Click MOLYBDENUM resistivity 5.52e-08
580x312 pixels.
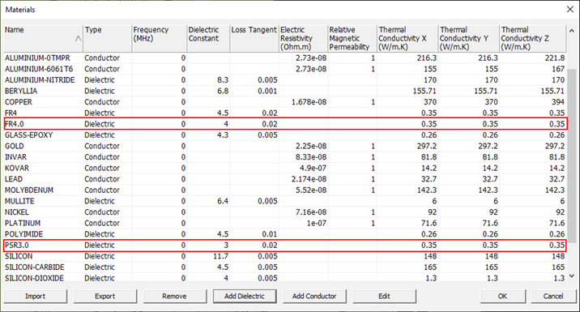(311, 190)
